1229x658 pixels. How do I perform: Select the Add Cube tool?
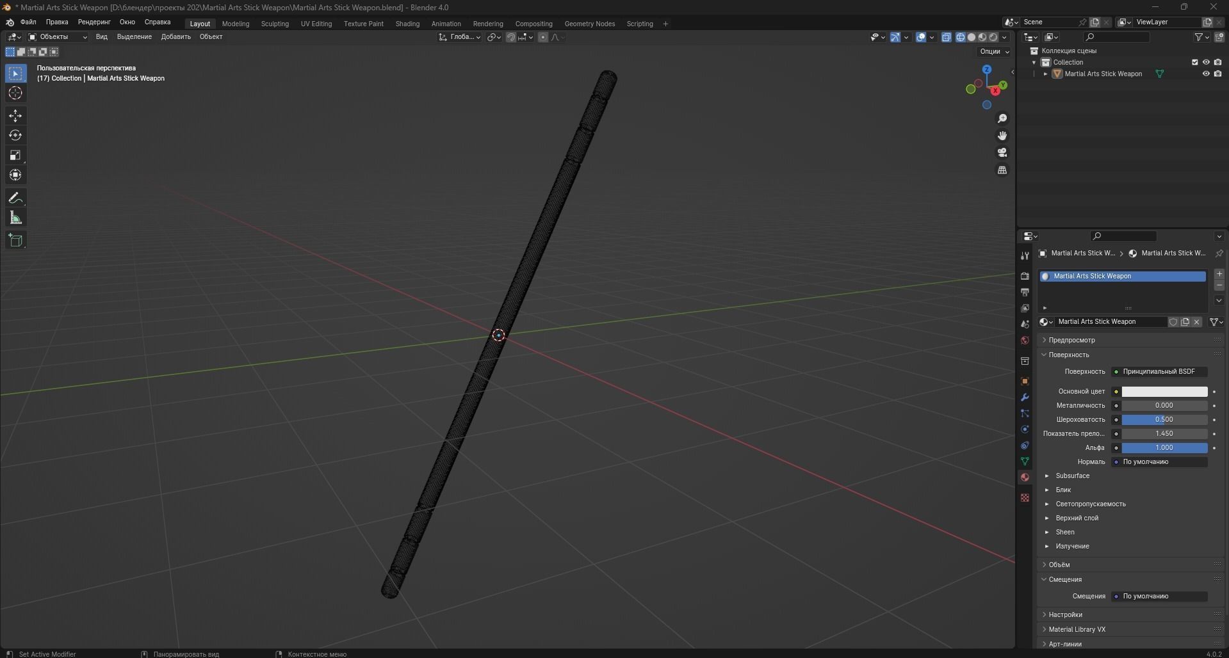[15, 241]
